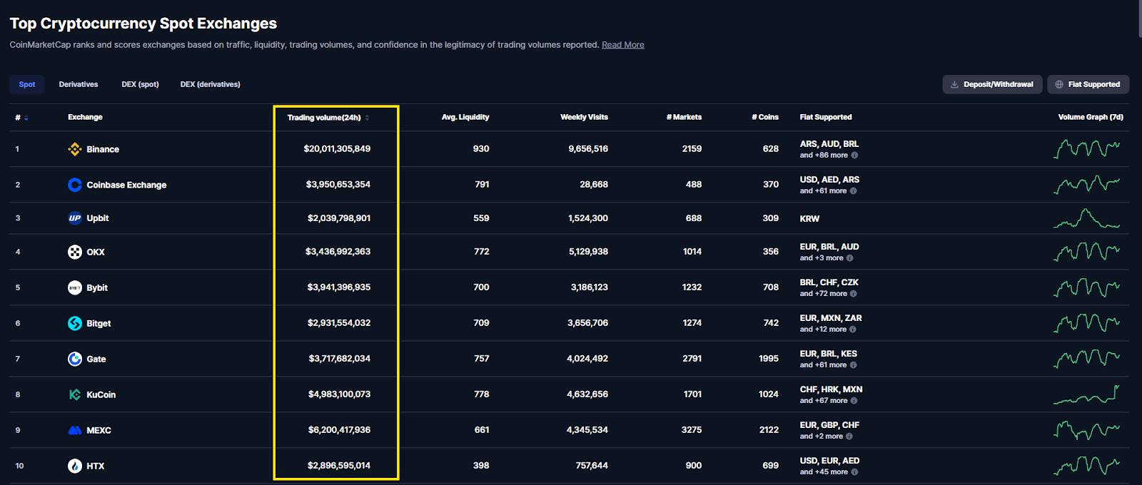The image size is (1142, 485).
Task: Open the MEXC exchange name link
Action: pyautogui.click(x=98, y=430)
